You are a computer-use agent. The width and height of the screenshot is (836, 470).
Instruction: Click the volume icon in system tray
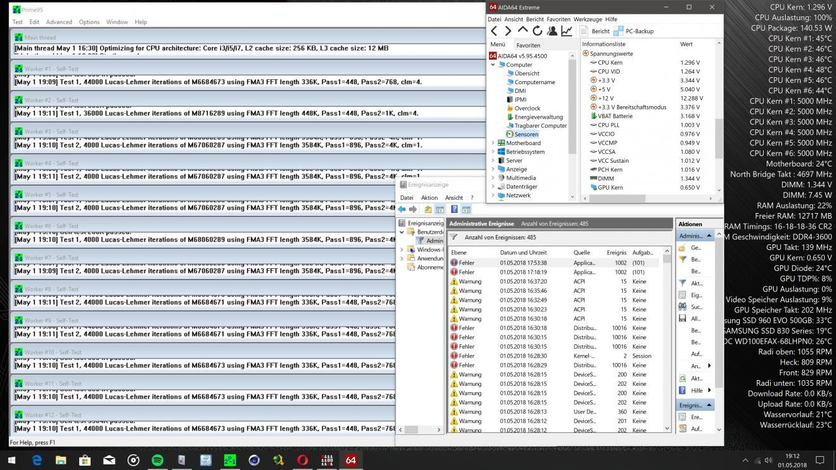768,460
